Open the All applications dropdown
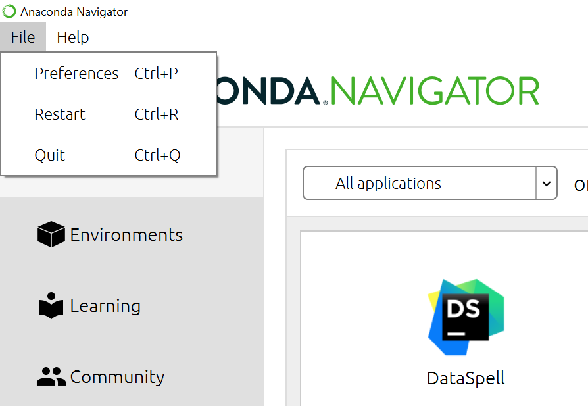Screen dimensions: 588x406 pyautogui.click(x=429, y=183)
